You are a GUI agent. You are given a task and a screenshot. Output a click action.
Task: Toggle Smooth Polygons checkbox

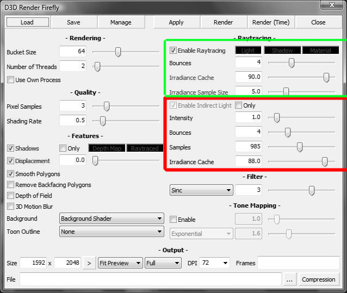pyautogui.click(x=10, y=174)
